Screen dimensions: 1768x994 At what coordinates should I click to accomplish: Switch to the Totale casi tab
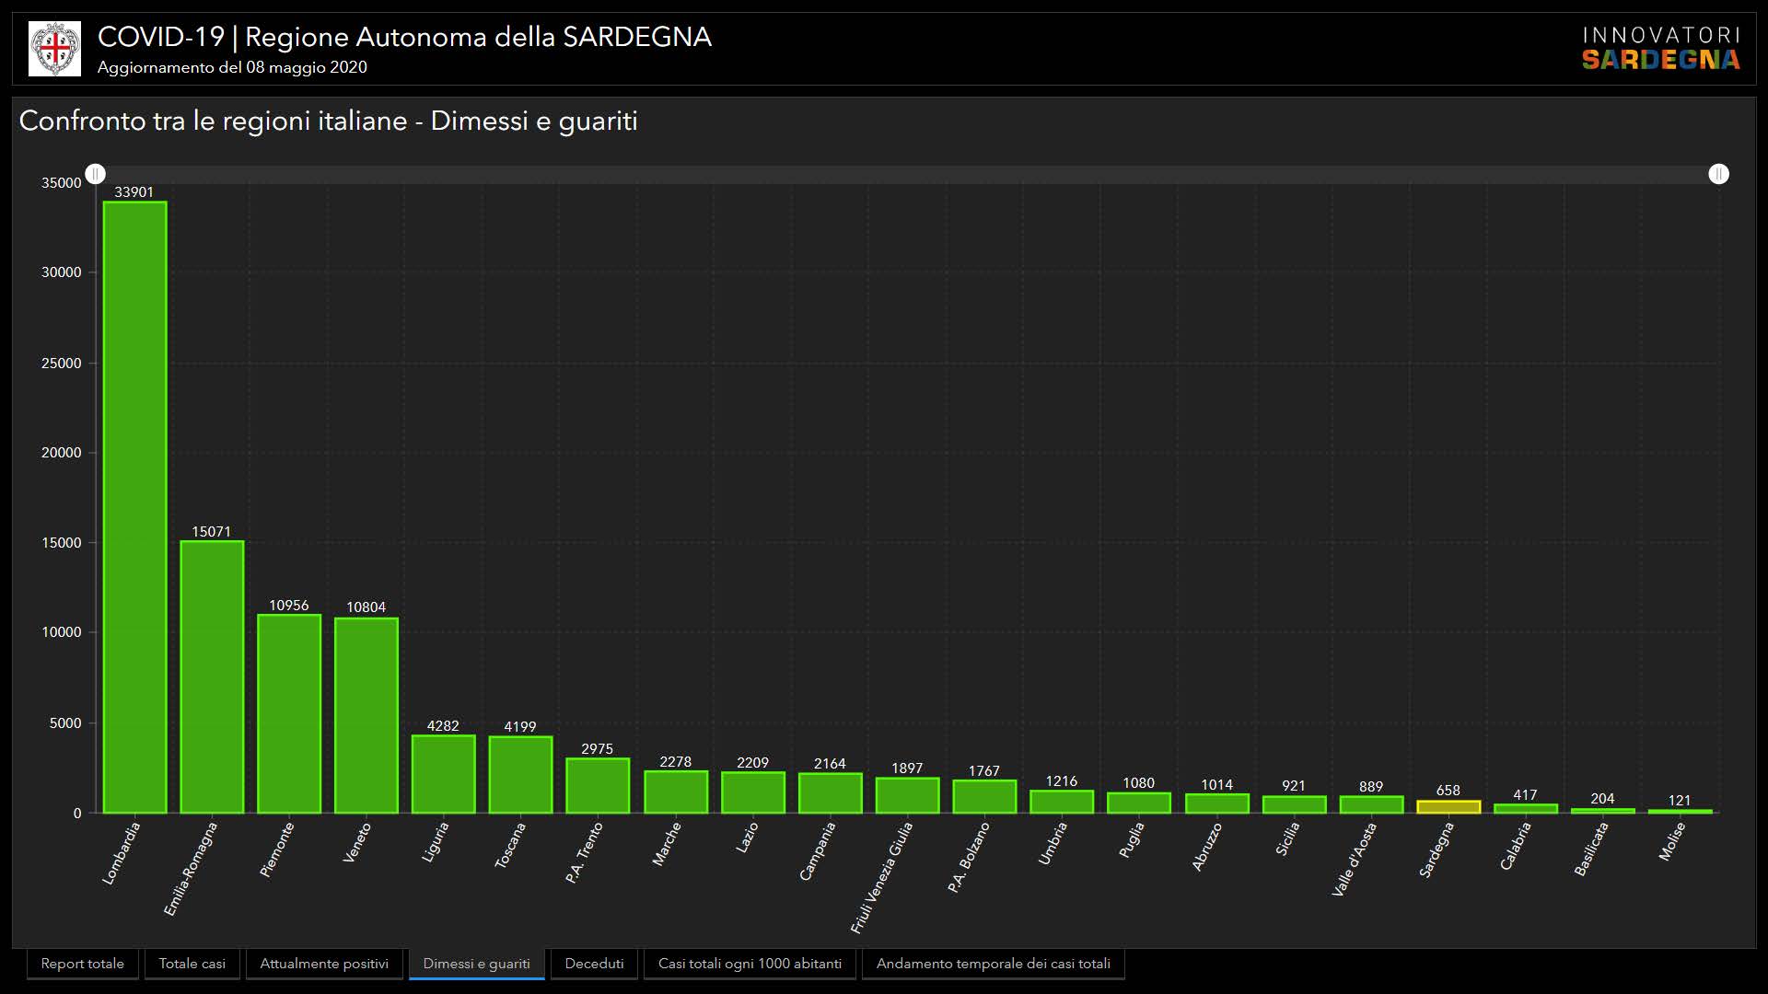click(192, 964)
